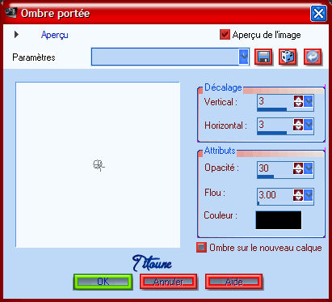Screen dimensions: 332x302
Task: Click the Opacité spinner arrows
Action: [x=298, y=168]
